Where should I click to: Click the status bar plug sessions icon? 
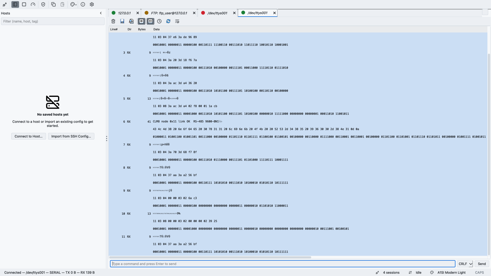[x=377, y=272]
